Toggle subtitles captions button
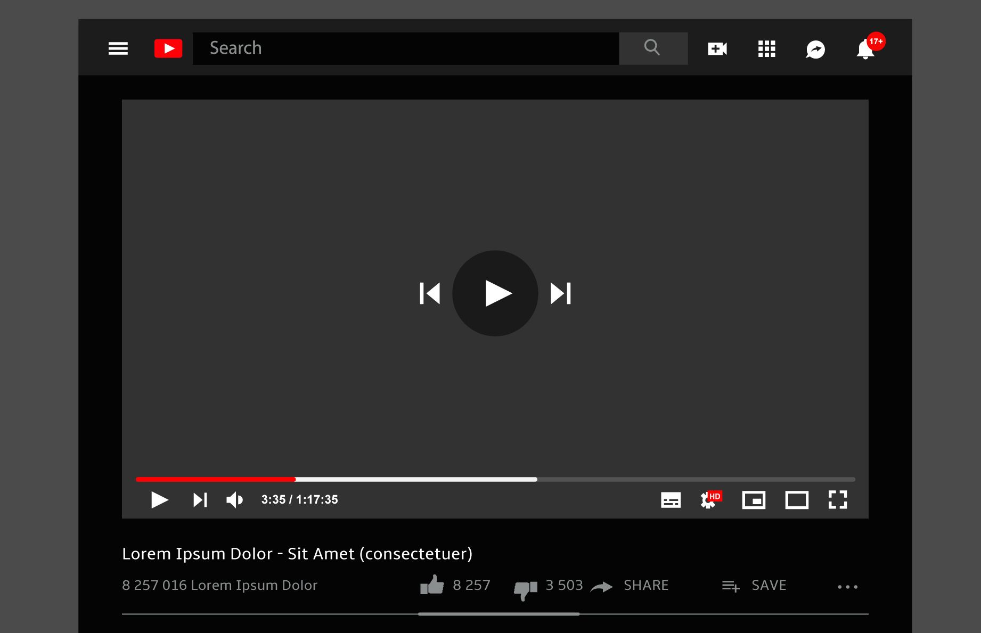981x633 pixels. (671, 500)
